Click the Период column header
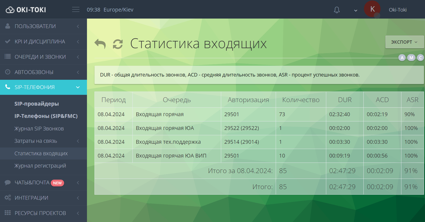425x222 pixels. click(x=114, y=100)
